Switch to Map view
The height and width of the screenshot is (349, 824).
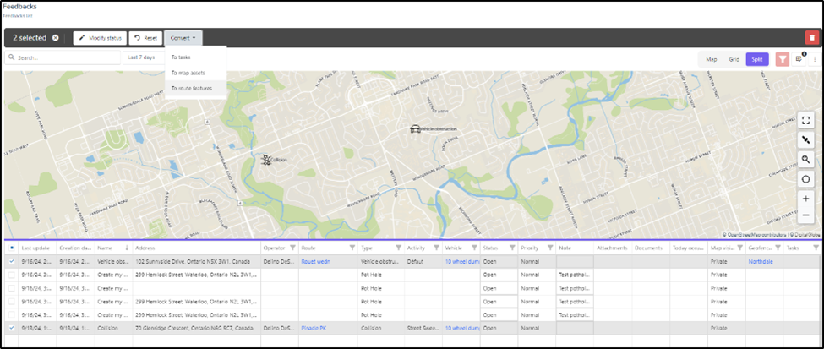point(711,59)
